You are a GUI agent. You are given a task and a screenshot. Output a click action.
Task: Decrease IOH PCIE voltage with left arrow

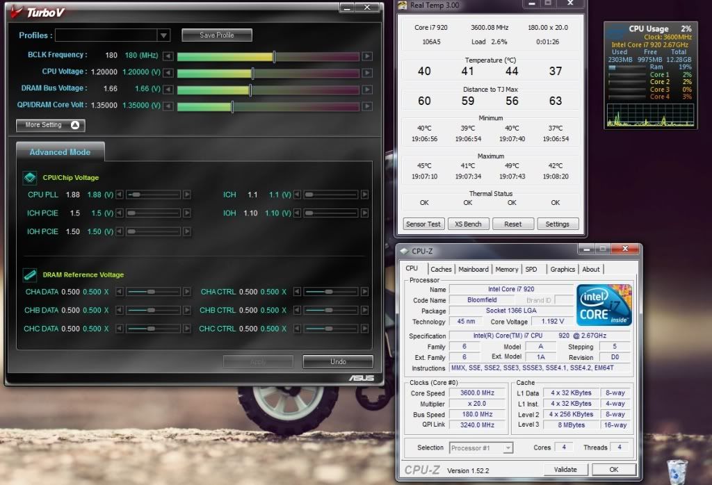(x=120, y=231)
